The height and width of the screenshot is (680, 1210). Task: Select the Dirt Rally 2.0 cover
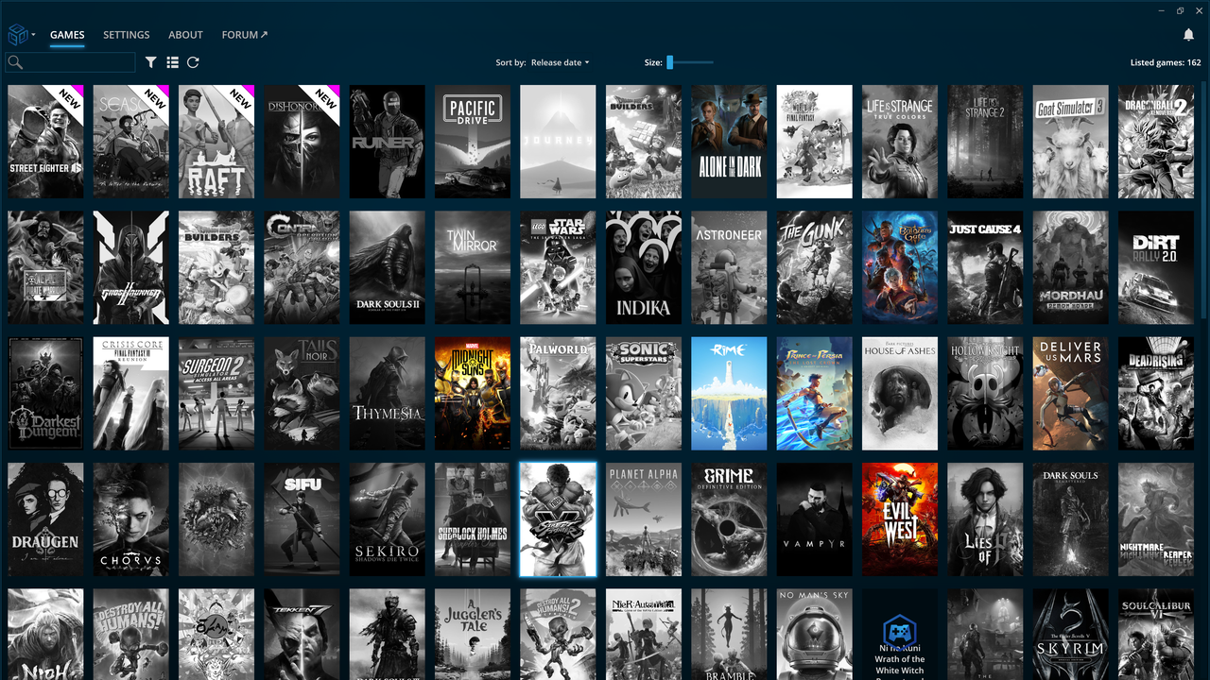(1156, 268)
